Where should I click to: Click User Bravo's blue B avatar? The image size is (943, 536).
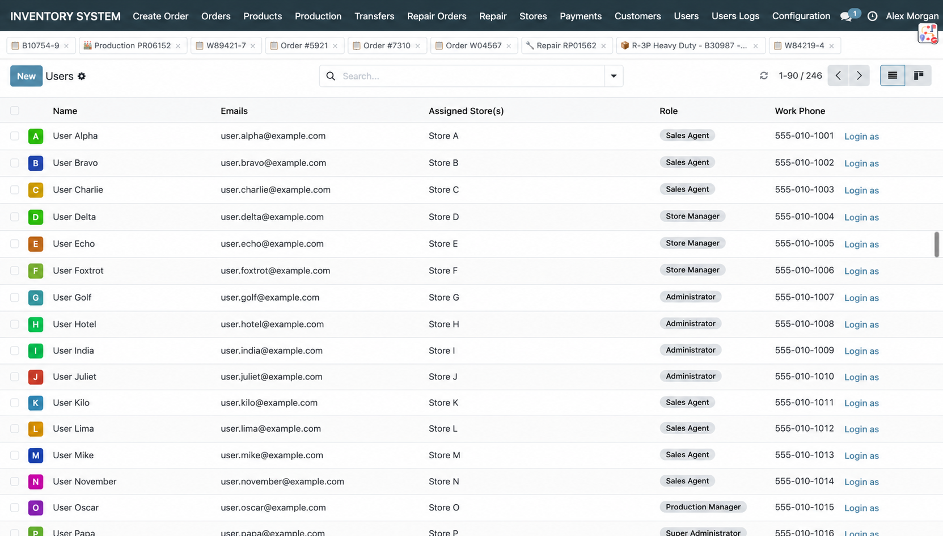point(36,163)
